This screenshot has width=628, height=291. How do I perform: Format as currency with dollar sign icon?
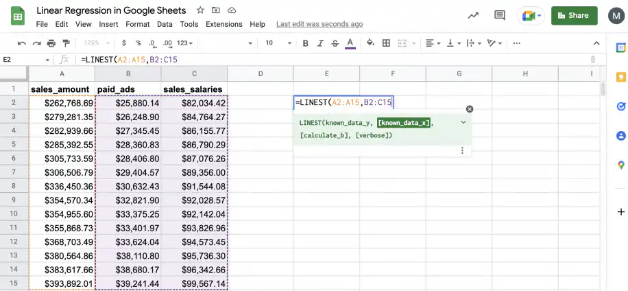pyautogui.click(x=124, y=43)
